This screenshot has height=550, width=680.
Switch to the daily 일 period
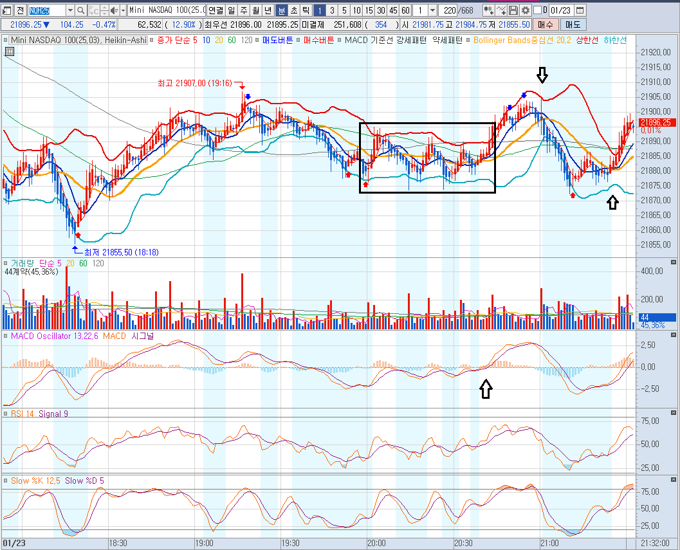232,10
